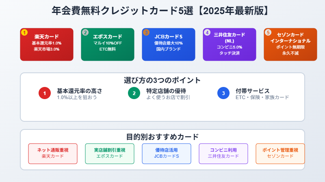Select the 優待店活用 recommendation box
The width and height of the screenshot is (325, 182).
point(167,153)
